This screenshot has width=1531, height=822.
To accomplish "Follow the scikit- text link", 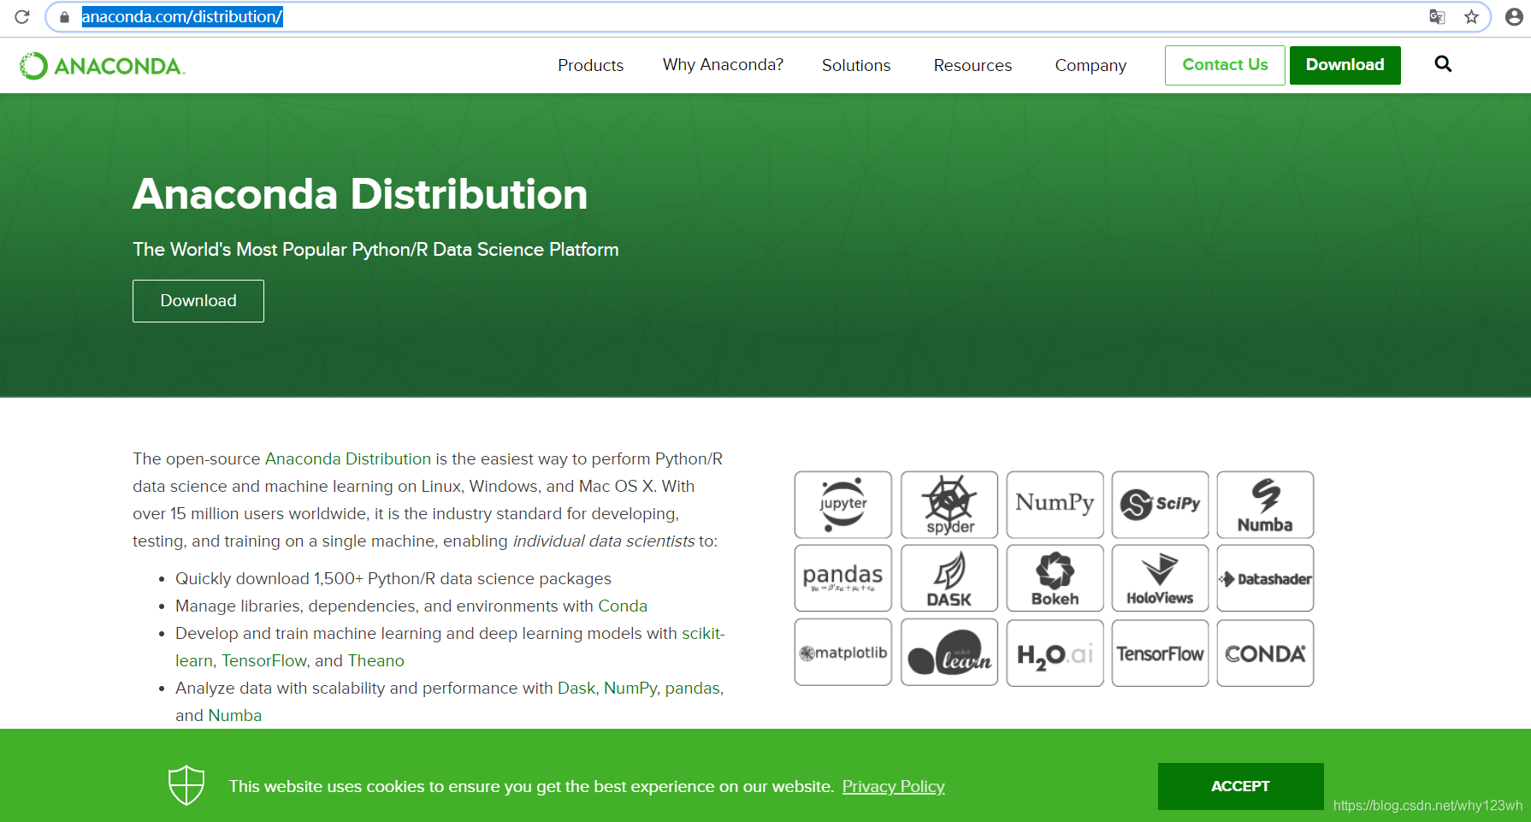I will (x=703, y=634).
